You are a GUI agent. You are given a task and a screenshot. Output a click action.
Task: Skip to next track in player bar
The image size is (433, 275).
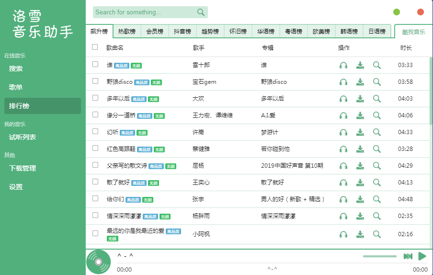[408, 256]
